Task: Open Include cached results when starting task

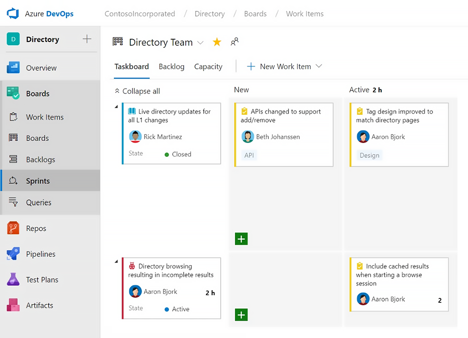Action: click(393, 275)
